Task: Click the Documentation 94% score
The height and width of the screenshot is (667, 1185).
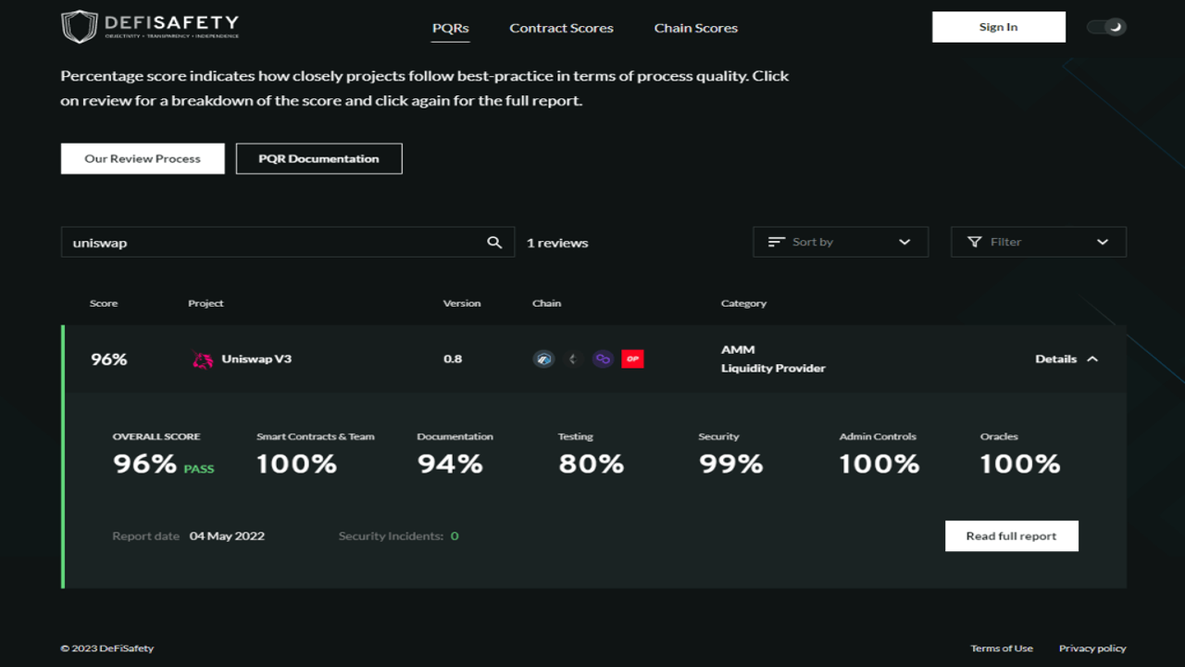Action: pyautogui.click(x=450, y=463)
